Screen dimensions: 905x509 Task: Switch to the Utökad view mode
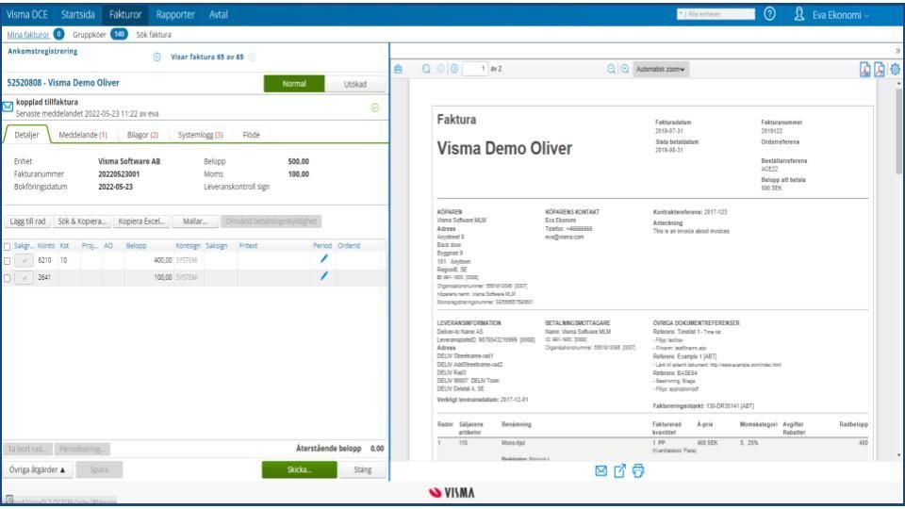pos(355,84)
